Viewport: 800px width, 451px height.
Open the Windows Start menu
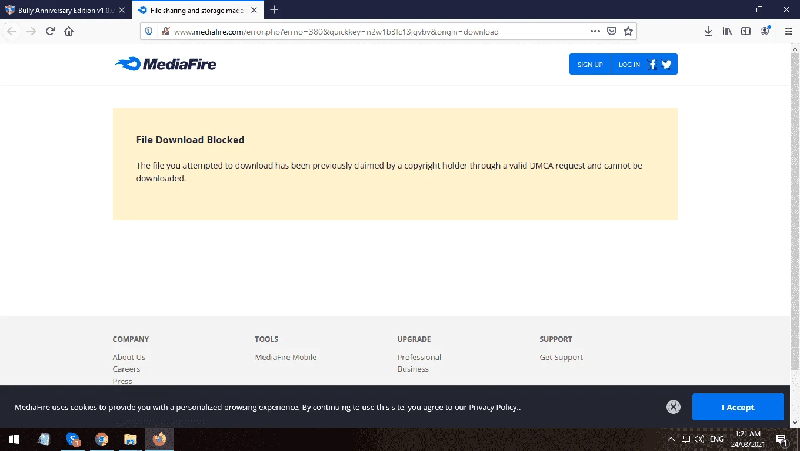point(14,439)
